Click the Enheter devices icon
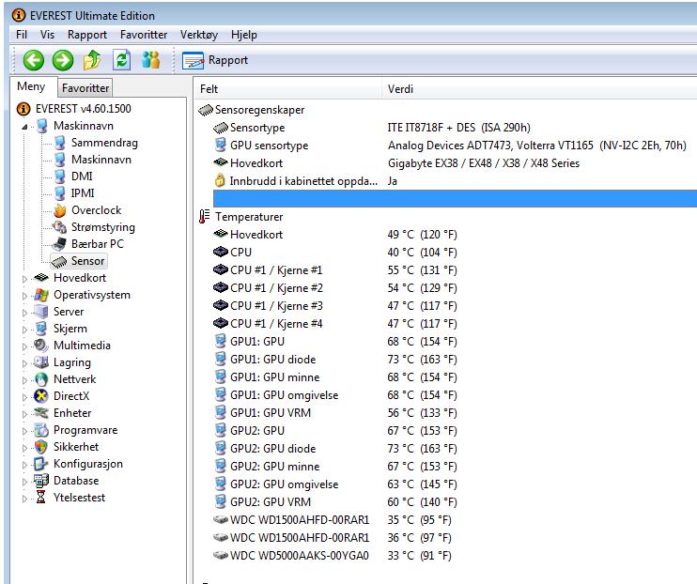 point(41,413)
